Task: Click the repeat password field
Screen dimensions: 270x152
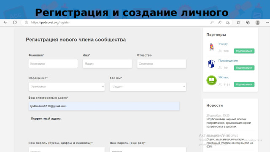Action: click(x=148, y=149)
